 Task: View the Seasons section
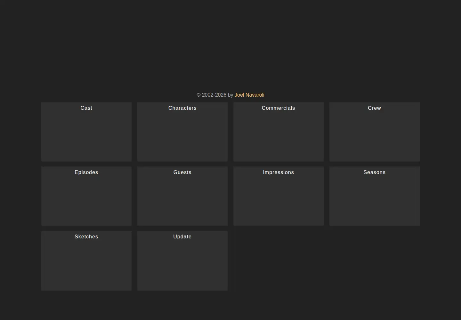(375, 196)
